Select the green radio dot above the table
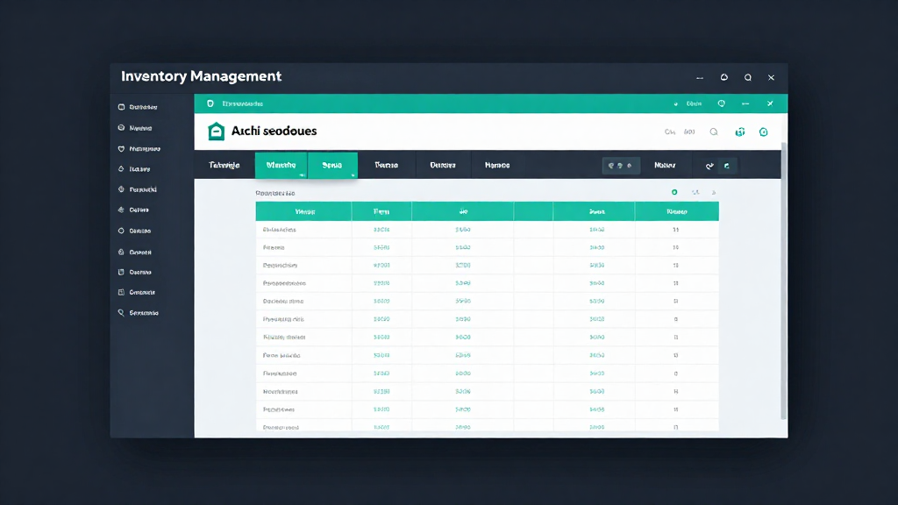Screen dimensions: 898x505 pyautogui.click(x=674, y=192)
